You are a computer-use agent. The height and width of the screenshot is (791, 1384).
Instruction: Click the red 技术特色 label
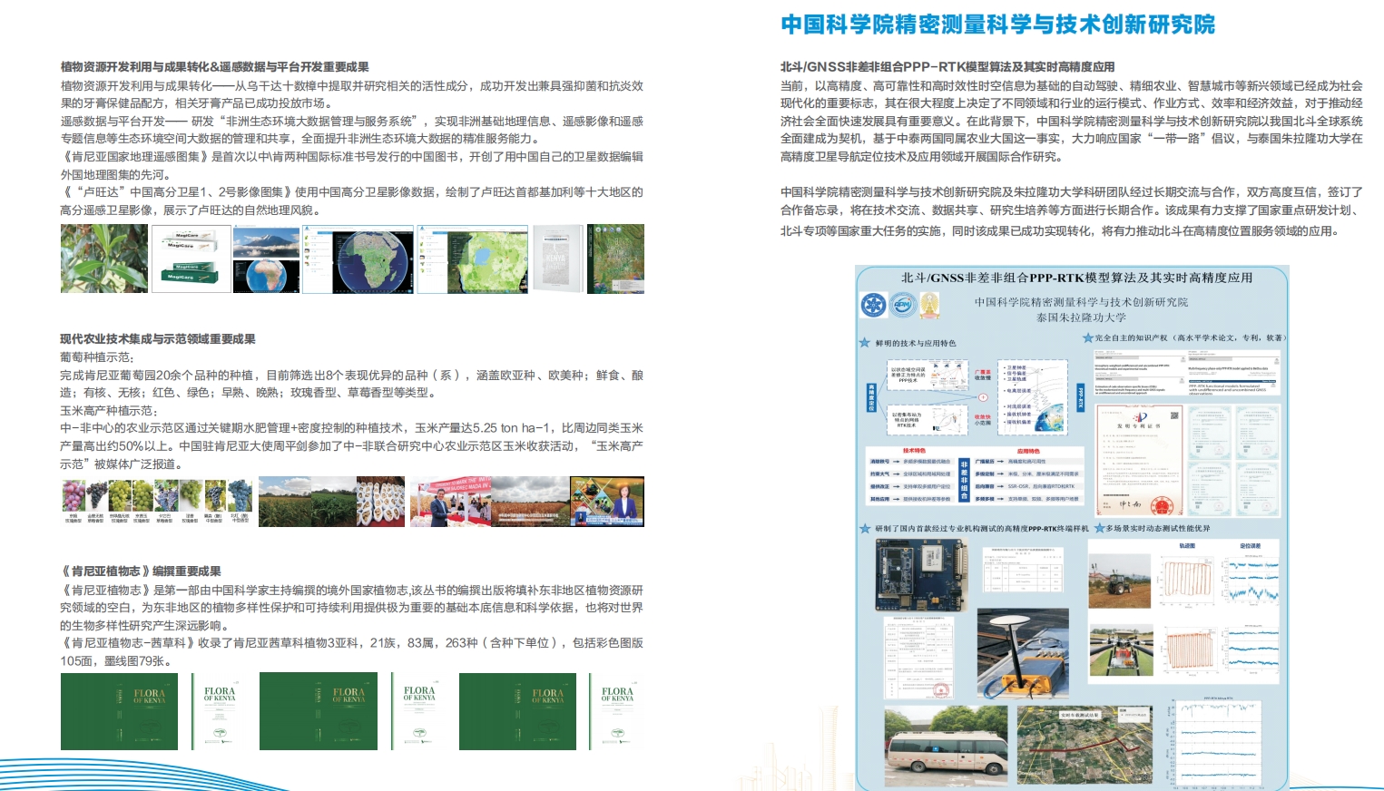pos(914,450)
